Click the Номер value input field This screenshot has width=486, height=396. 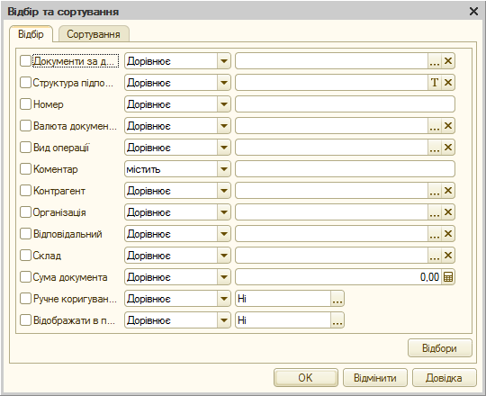pyautogui.click(x=345, y=104)
